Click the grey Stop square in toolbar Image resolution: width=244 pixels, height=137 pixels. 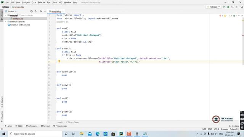236,7
